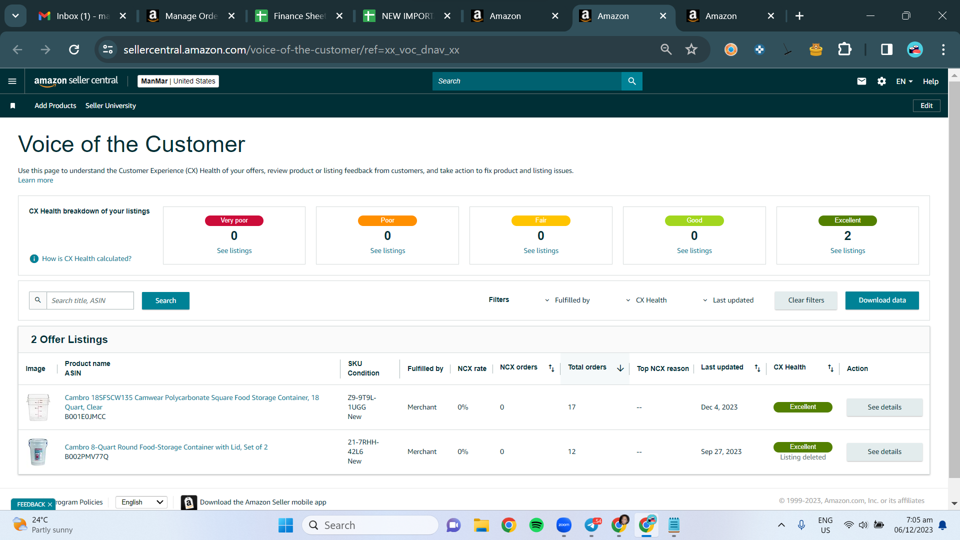This screenshot has height=540, width=960.
Task: Expand the CX Health filter dropdown
Action: (646, 300)
